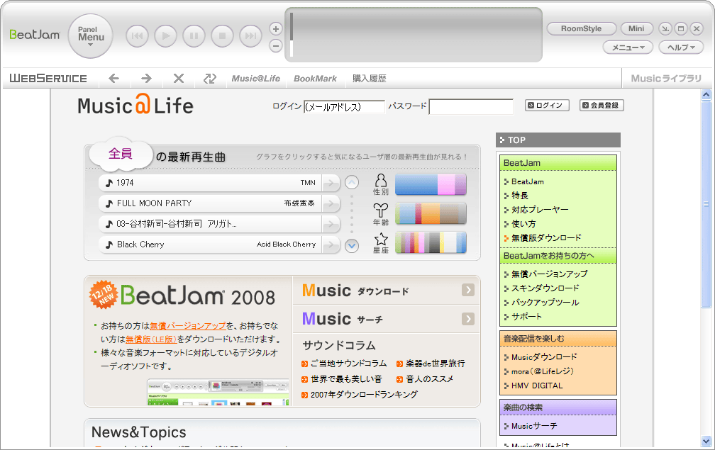Open the Music サーチ banner arrow
715x450 pixels.
468,319
